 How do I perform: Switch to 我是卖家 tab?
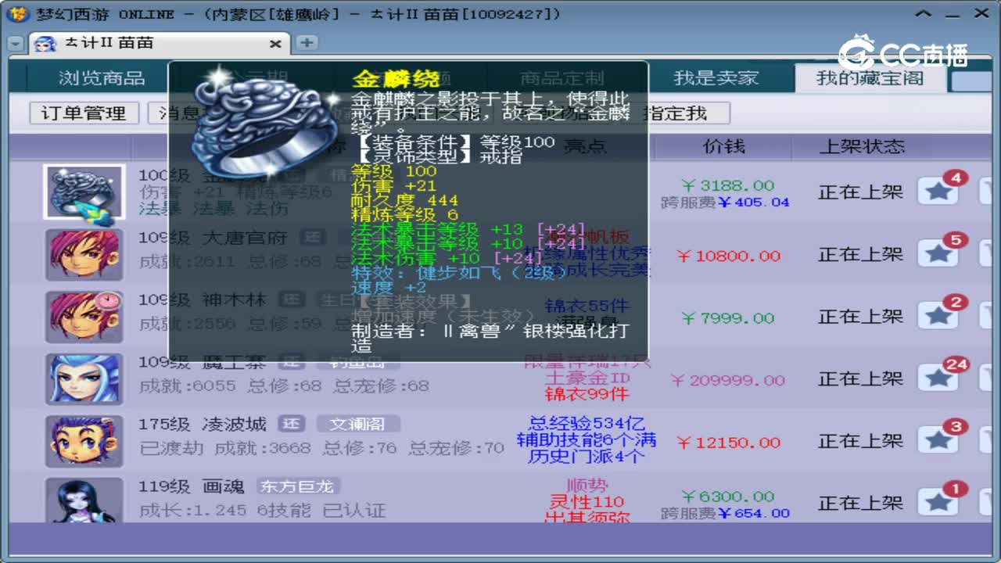(x=716, y=78)
